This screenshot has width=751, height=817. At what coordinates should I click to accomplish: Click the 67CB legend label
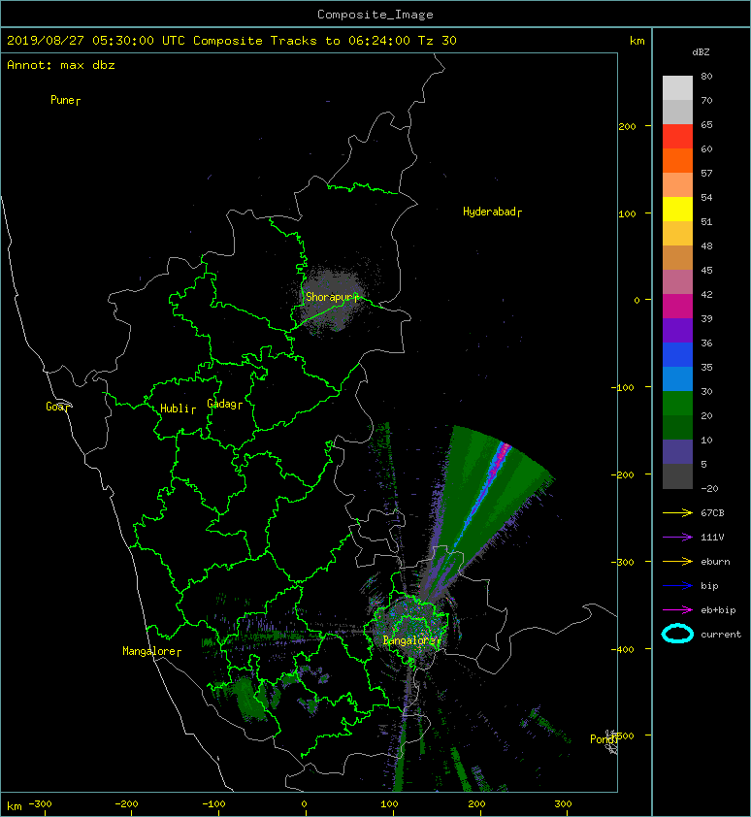click(712, 512)
